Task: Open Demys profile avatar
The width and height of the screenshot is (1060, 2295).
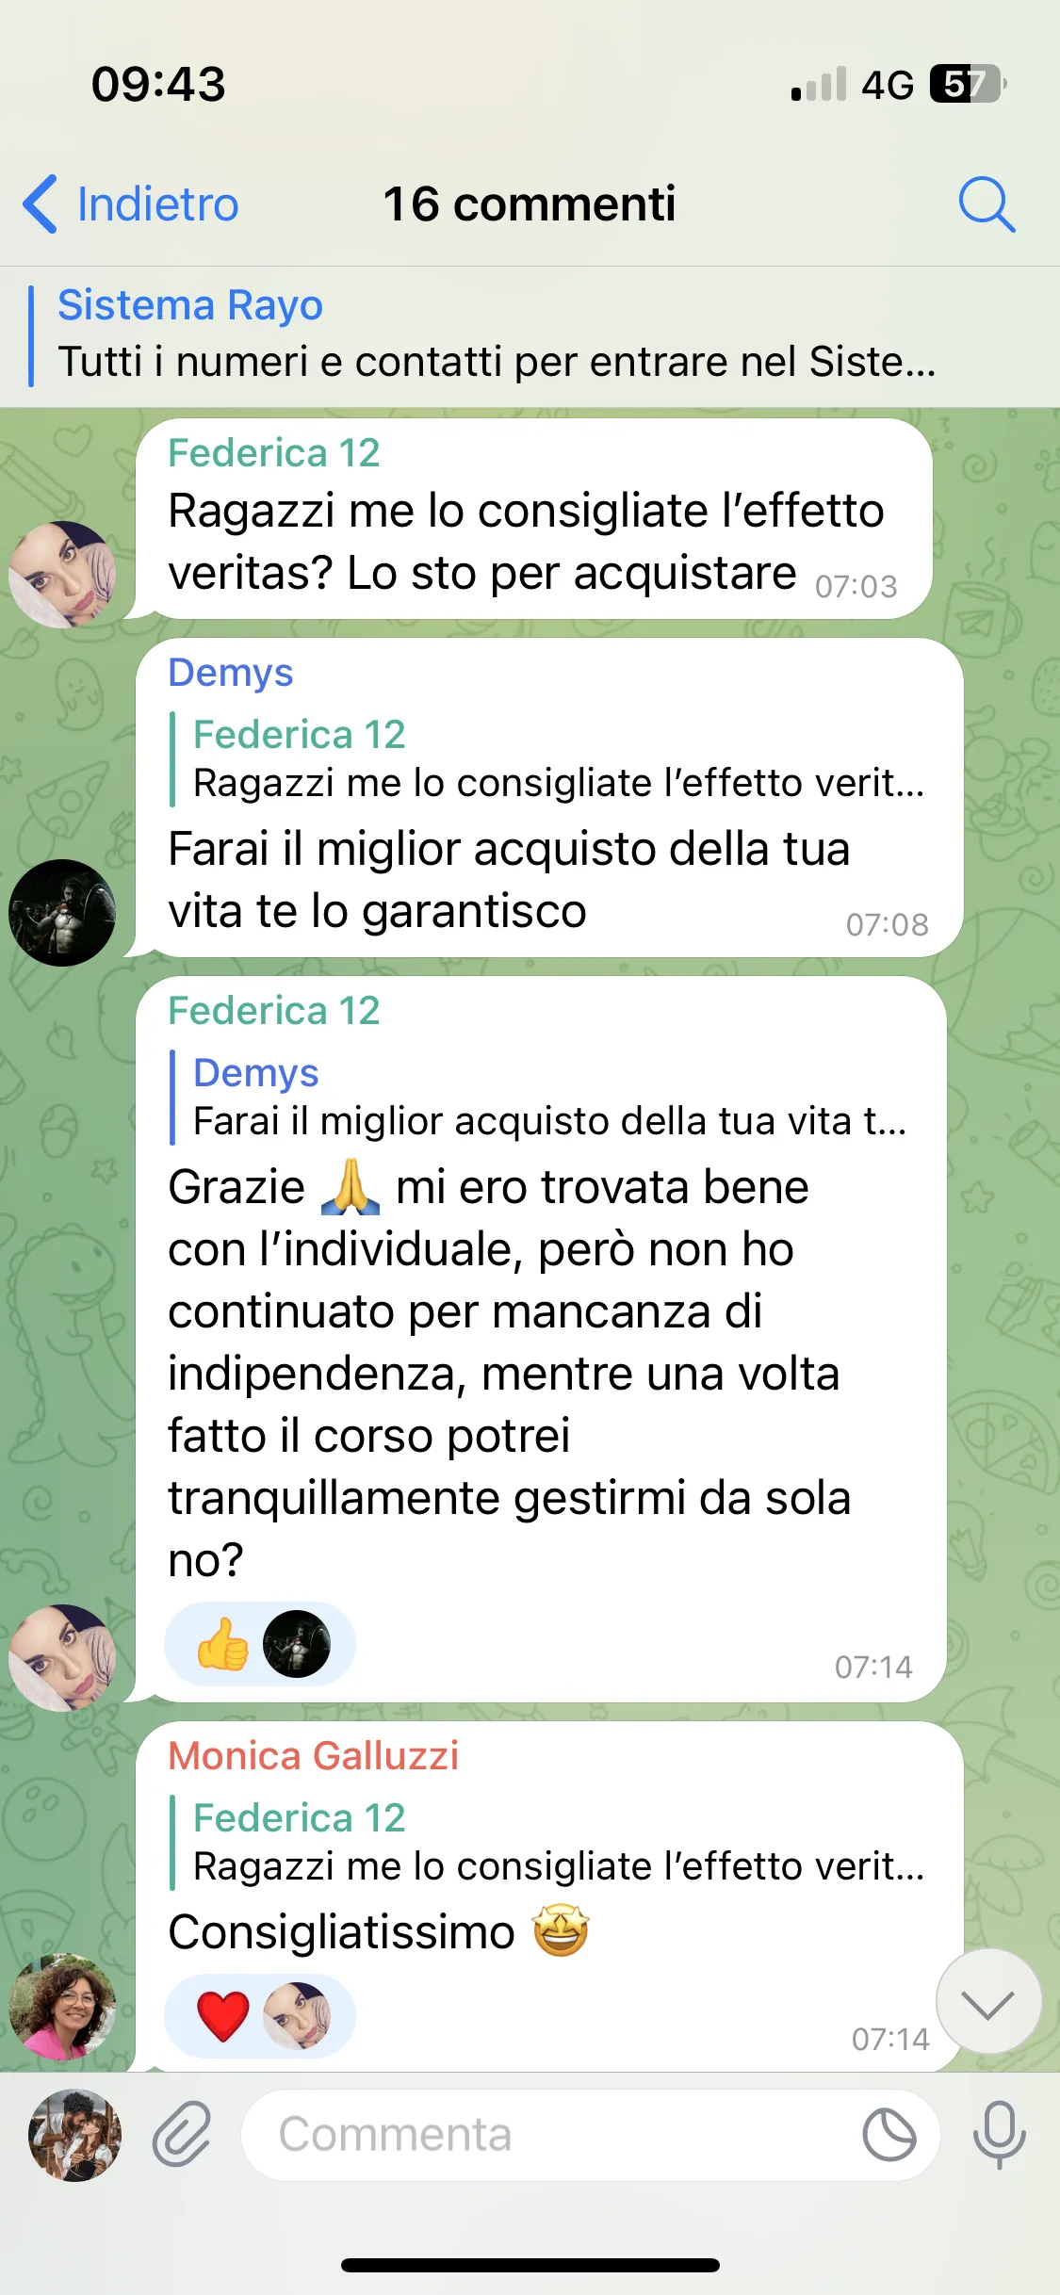Action: click(x=62, y=913)
